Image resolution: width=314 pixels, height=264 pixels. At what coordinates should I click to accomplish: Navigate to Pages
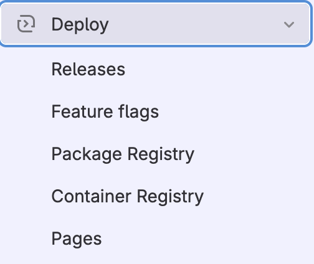77,239
